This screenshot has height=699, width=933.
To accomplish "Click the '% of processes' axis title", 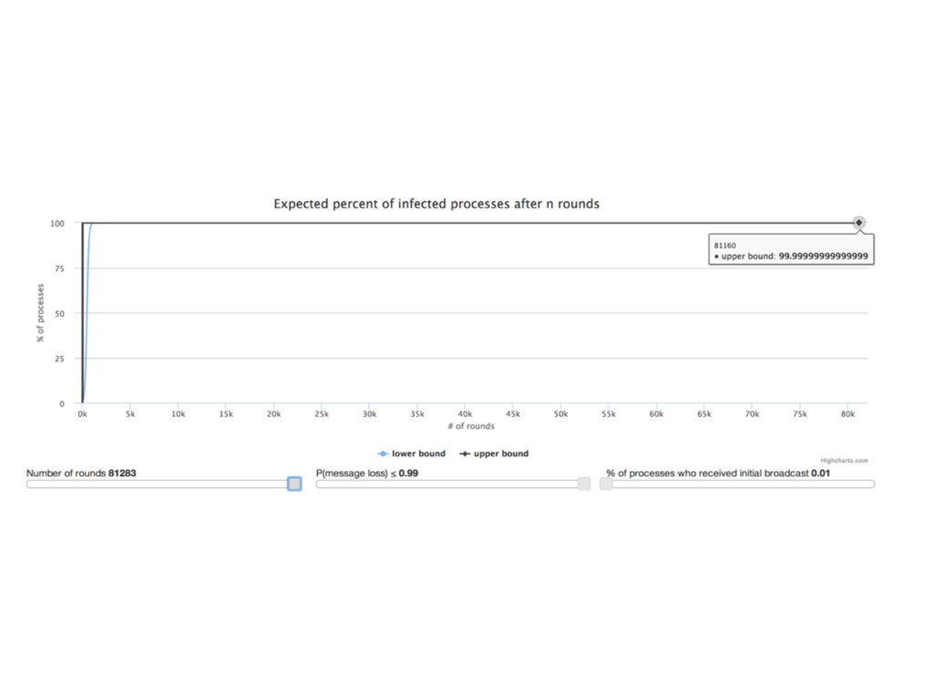I will [x=40, y=313].
